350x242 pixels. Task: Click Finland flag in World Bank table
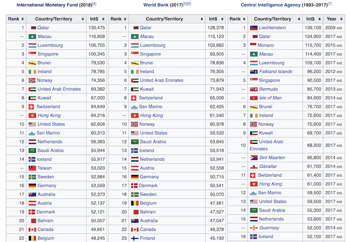(x=135, y=239)
